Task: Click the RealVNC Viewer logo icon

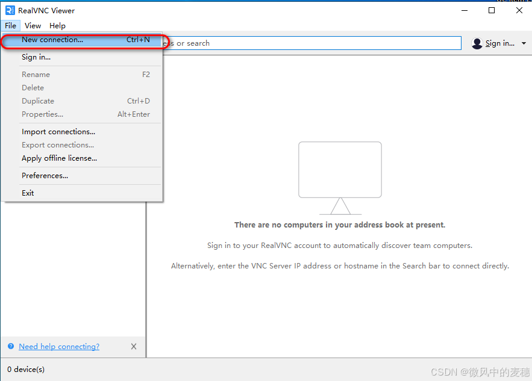Action: (x=10, y=10)
